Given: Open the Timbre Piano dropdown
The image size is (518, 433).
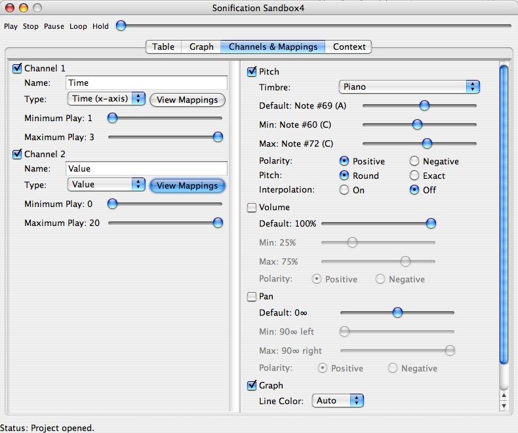Looking at the screenshot, I should click(409, 87).
